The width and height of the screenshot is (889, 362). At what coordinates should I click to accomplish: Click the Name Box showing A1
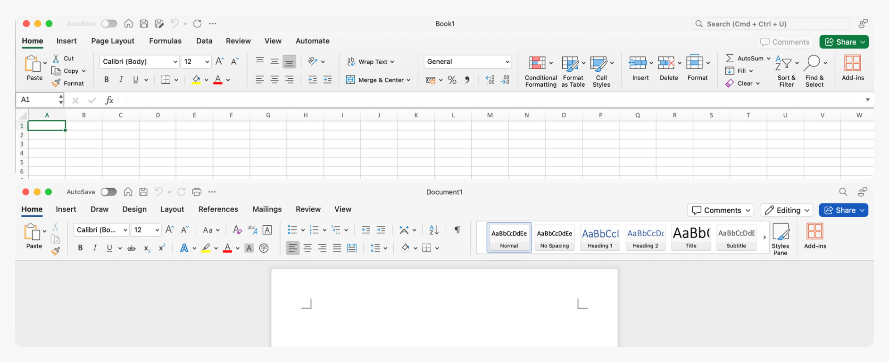[40, 100]
